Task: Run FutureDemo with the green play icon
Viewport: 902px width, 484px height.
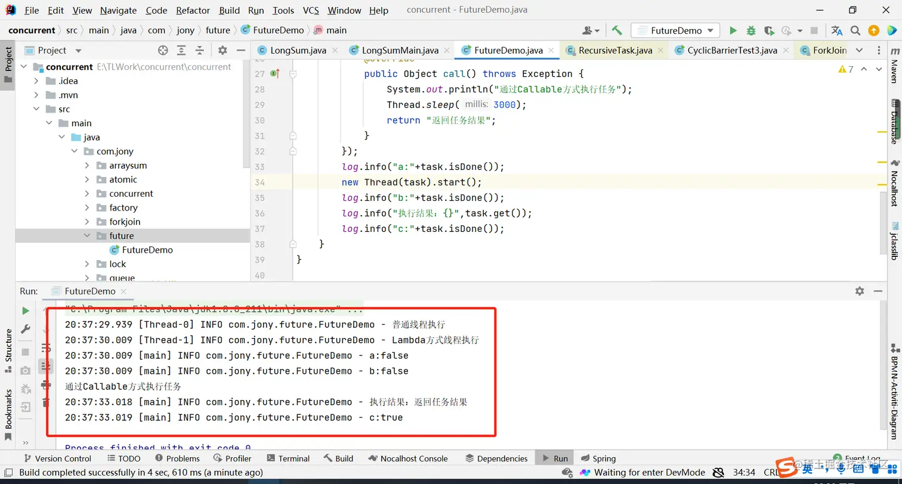Action: click(733, 30)
